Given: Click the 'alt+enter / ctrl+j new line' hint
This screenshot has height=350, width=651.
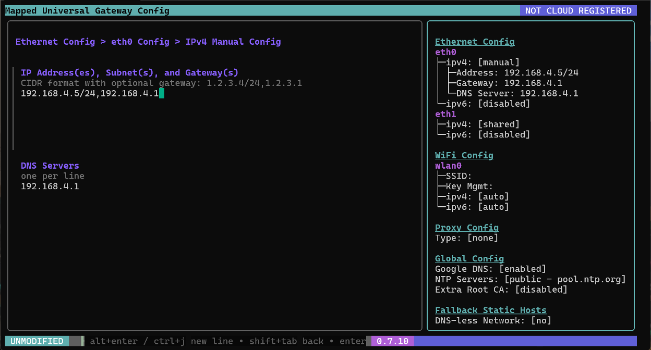Looking at the screenshot, I should (162, 341).
